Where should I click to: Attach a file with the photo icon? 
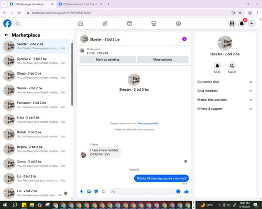(89, 192)
